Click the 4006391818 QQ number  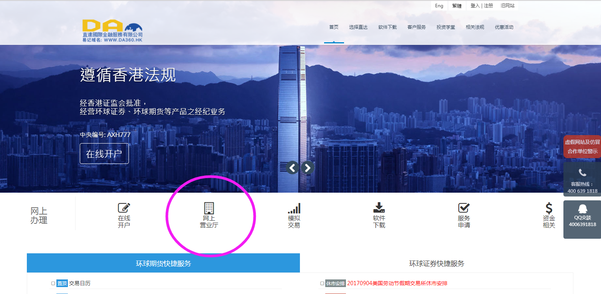pos(582,225)
